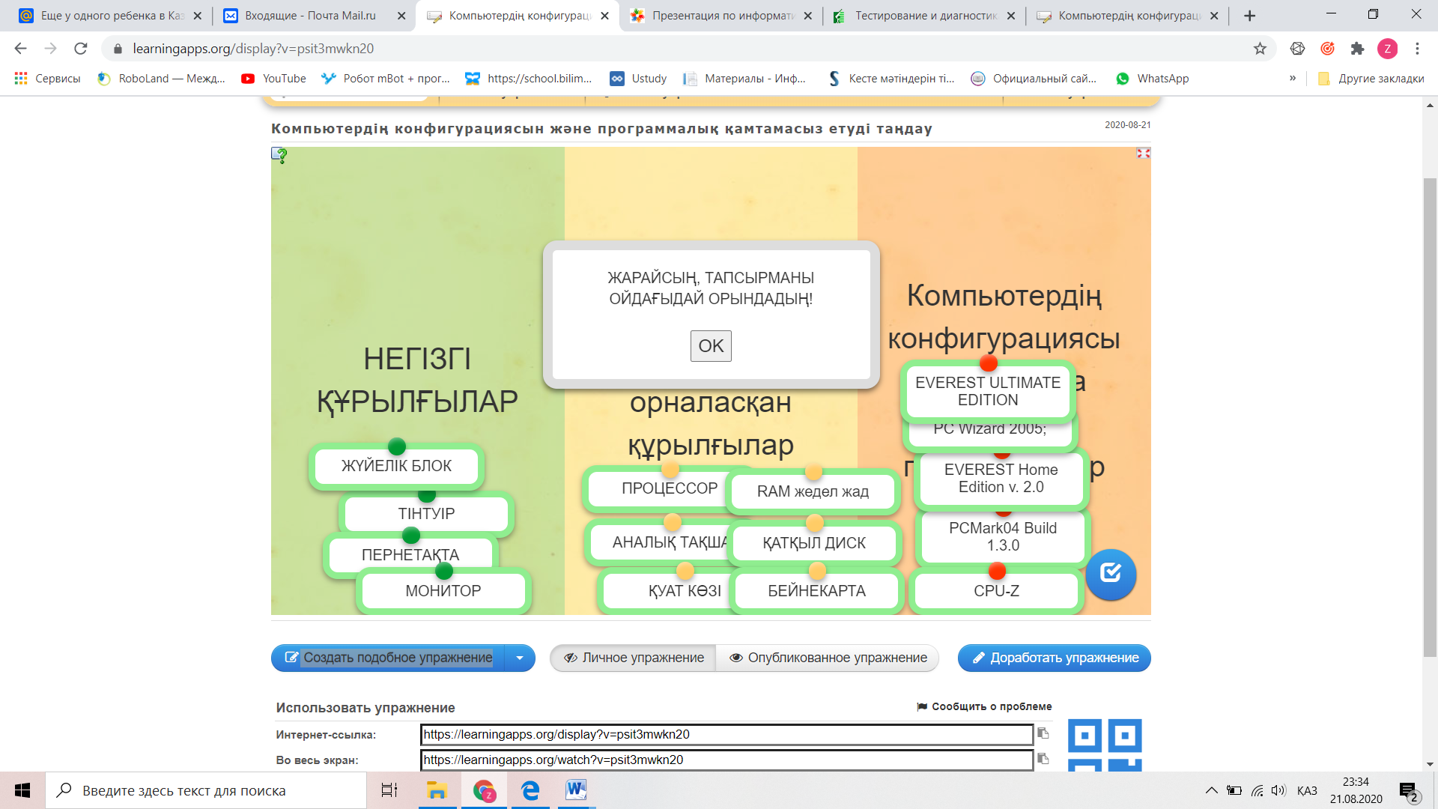Image resolution: width=1438 pixels, height=809 pixels.
Task: Open the YouTube bookmark
Action: pos(273,79)
